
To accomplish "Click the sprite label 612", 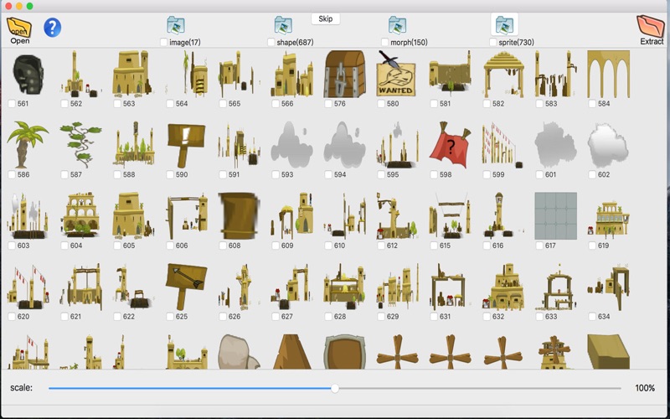I will tap(392, 246).
